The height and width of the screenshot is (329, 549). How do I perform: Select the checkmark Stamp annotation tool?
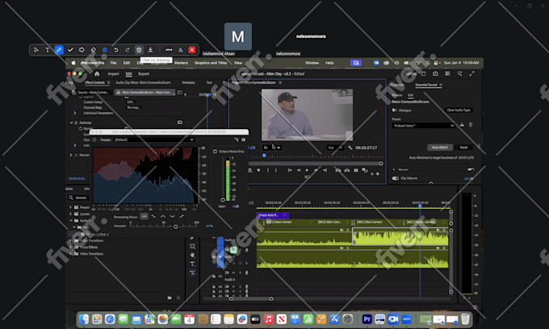point(70,50)
